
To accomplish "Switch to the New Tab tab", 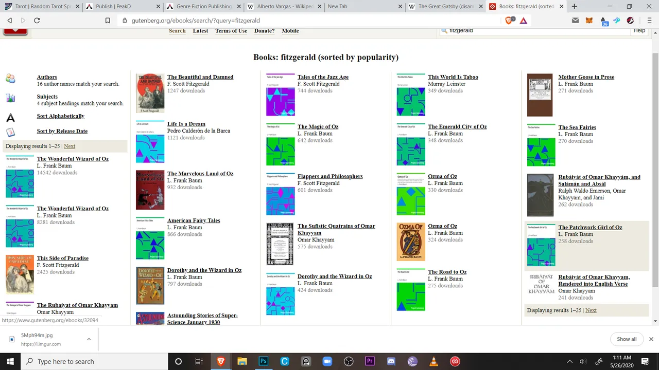I will point(364,7).
